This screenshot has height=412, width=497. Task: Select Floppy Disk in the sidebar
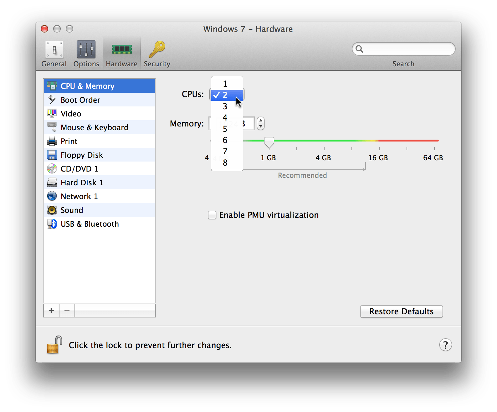99,155
